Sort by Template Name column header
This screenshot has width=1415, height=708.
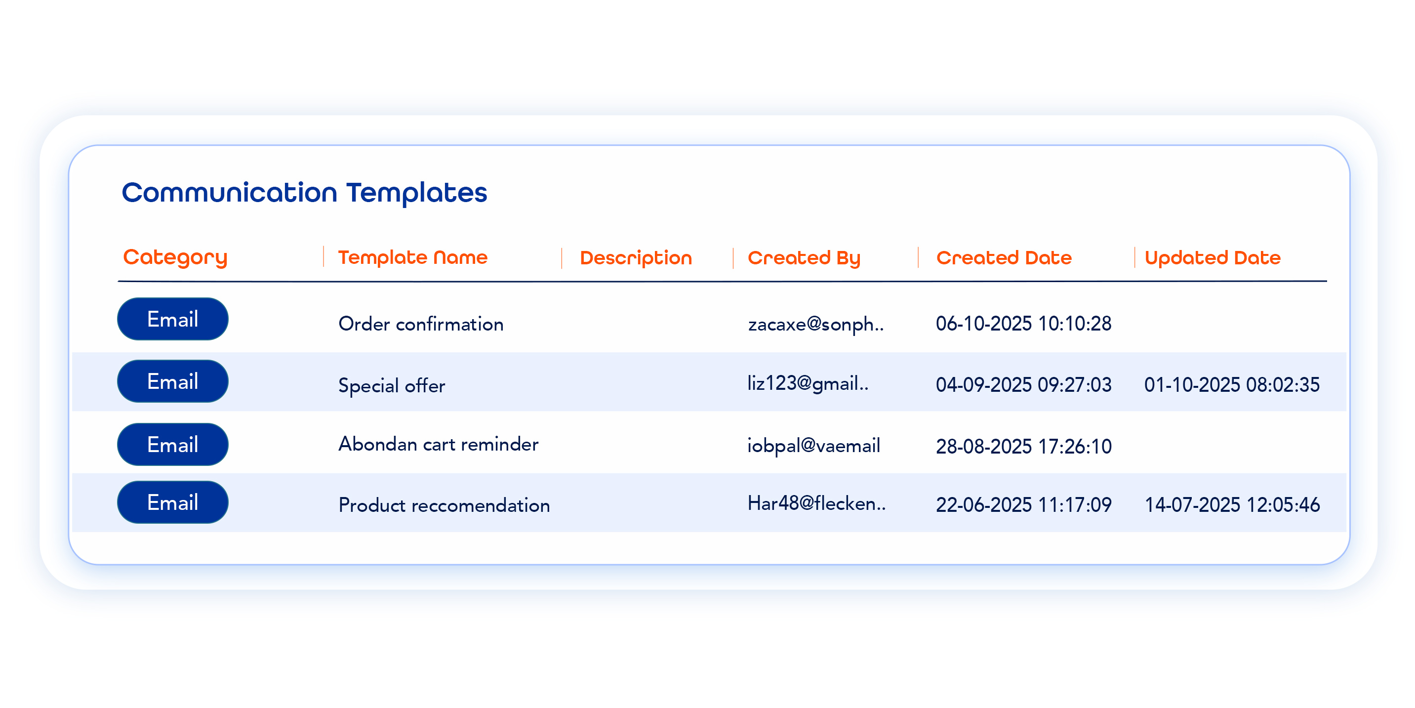tap(412, 257)
